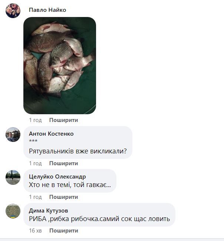The height and width of the screenshot is (241, 224).
Task: Open the fish photo attachment
Action: 60,65
